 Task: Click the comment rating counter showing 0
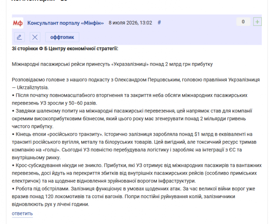coord(243,22)
